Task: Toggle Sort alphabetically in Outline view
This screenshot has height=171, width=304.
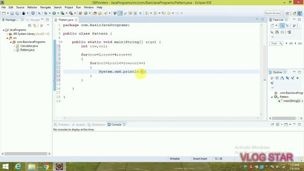Action: coord(282,78)
